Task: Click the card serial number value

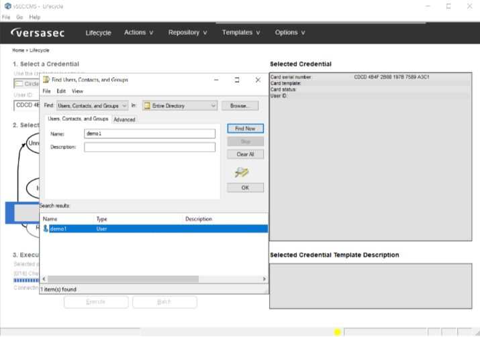Action: [x=391, y=77]
